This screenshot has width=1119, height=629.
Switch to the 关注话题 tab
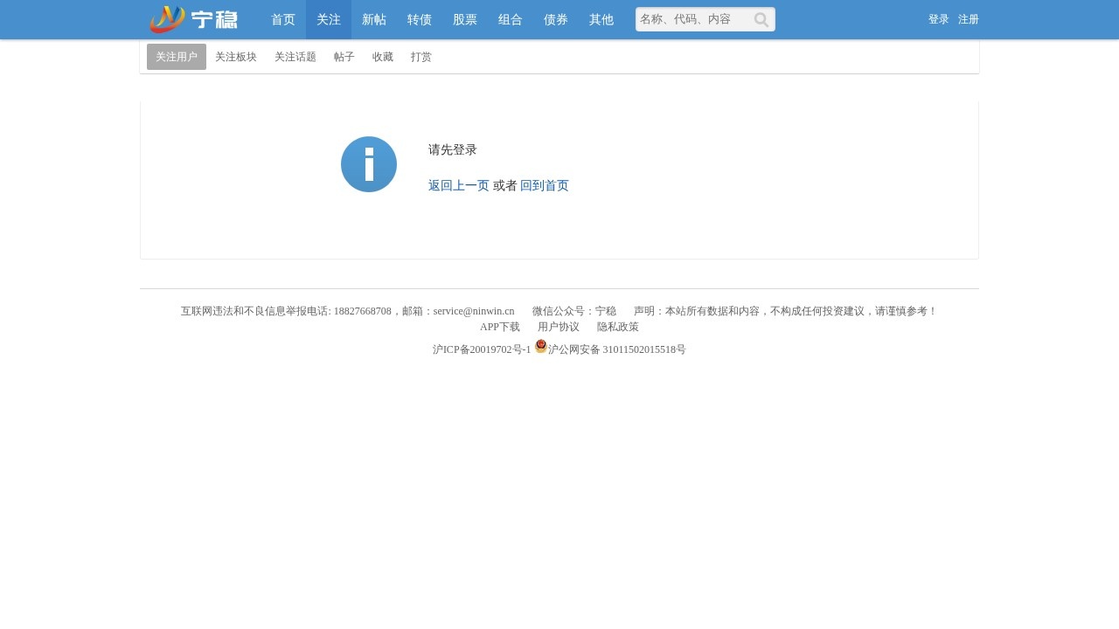[295, 57]
